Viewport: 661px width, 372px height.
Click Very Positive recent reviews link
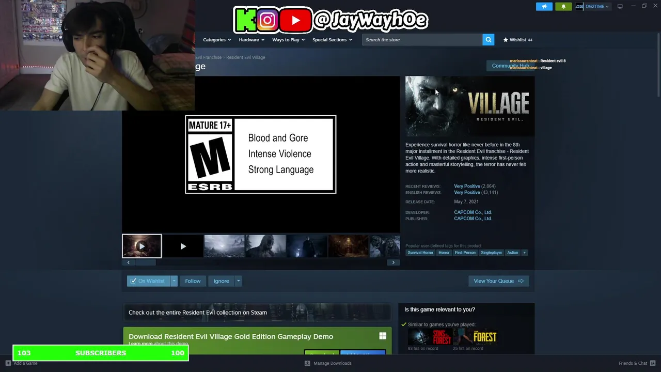click(x=467, y=186)
